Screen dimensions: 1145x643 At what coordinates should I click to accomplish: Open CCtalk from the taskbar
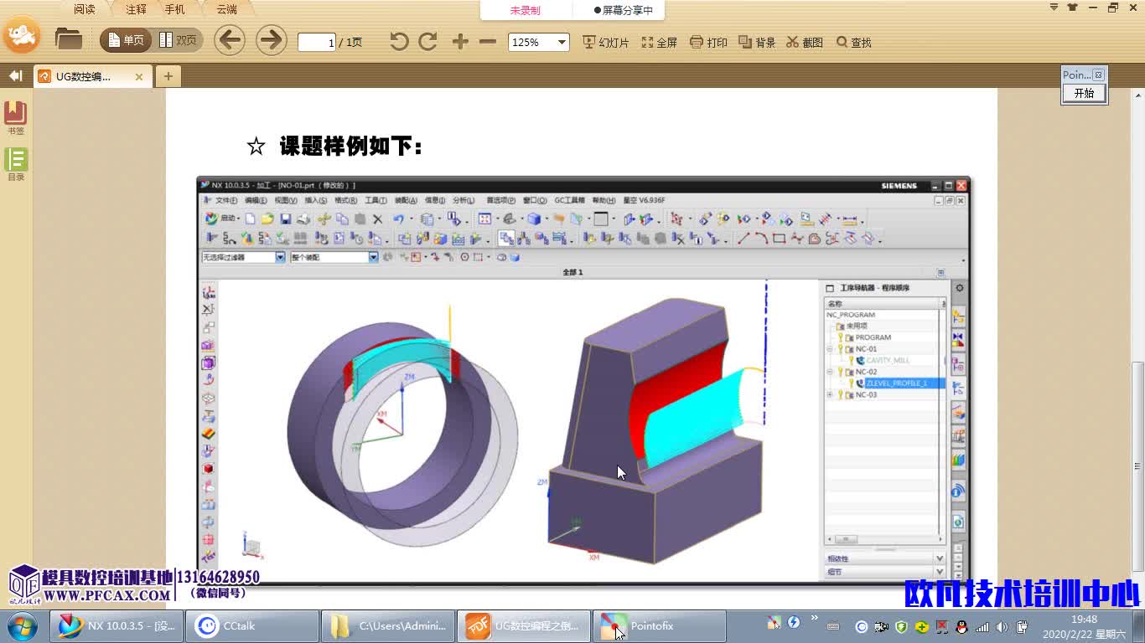[251, 625]
